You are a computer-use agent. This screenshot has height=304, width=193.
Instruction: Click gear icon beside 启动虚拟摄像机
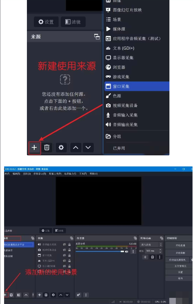(x=191, y=260)
